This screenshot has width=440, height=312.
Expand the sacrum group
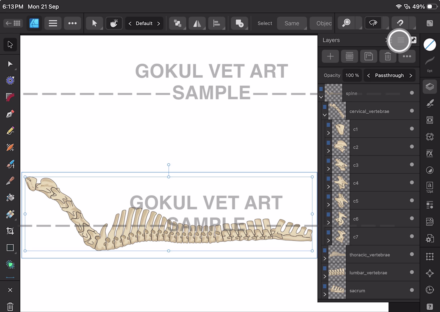(x=325, y=295)
